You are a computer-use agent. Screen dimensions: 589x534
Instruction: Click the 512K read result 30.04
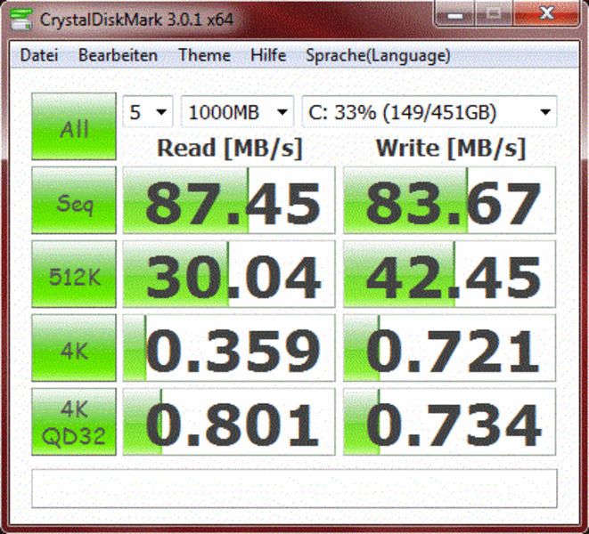pos(229,274)
